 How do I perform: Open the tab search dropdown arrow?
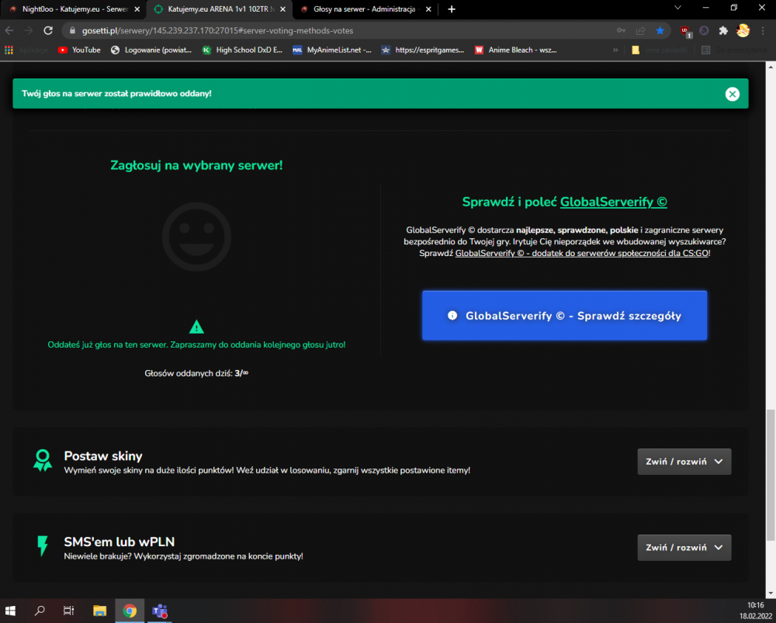(677, 8)
